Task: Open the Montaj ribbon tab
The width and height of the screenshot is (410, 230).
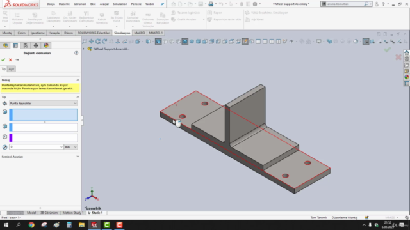Action: pos(7,33)
